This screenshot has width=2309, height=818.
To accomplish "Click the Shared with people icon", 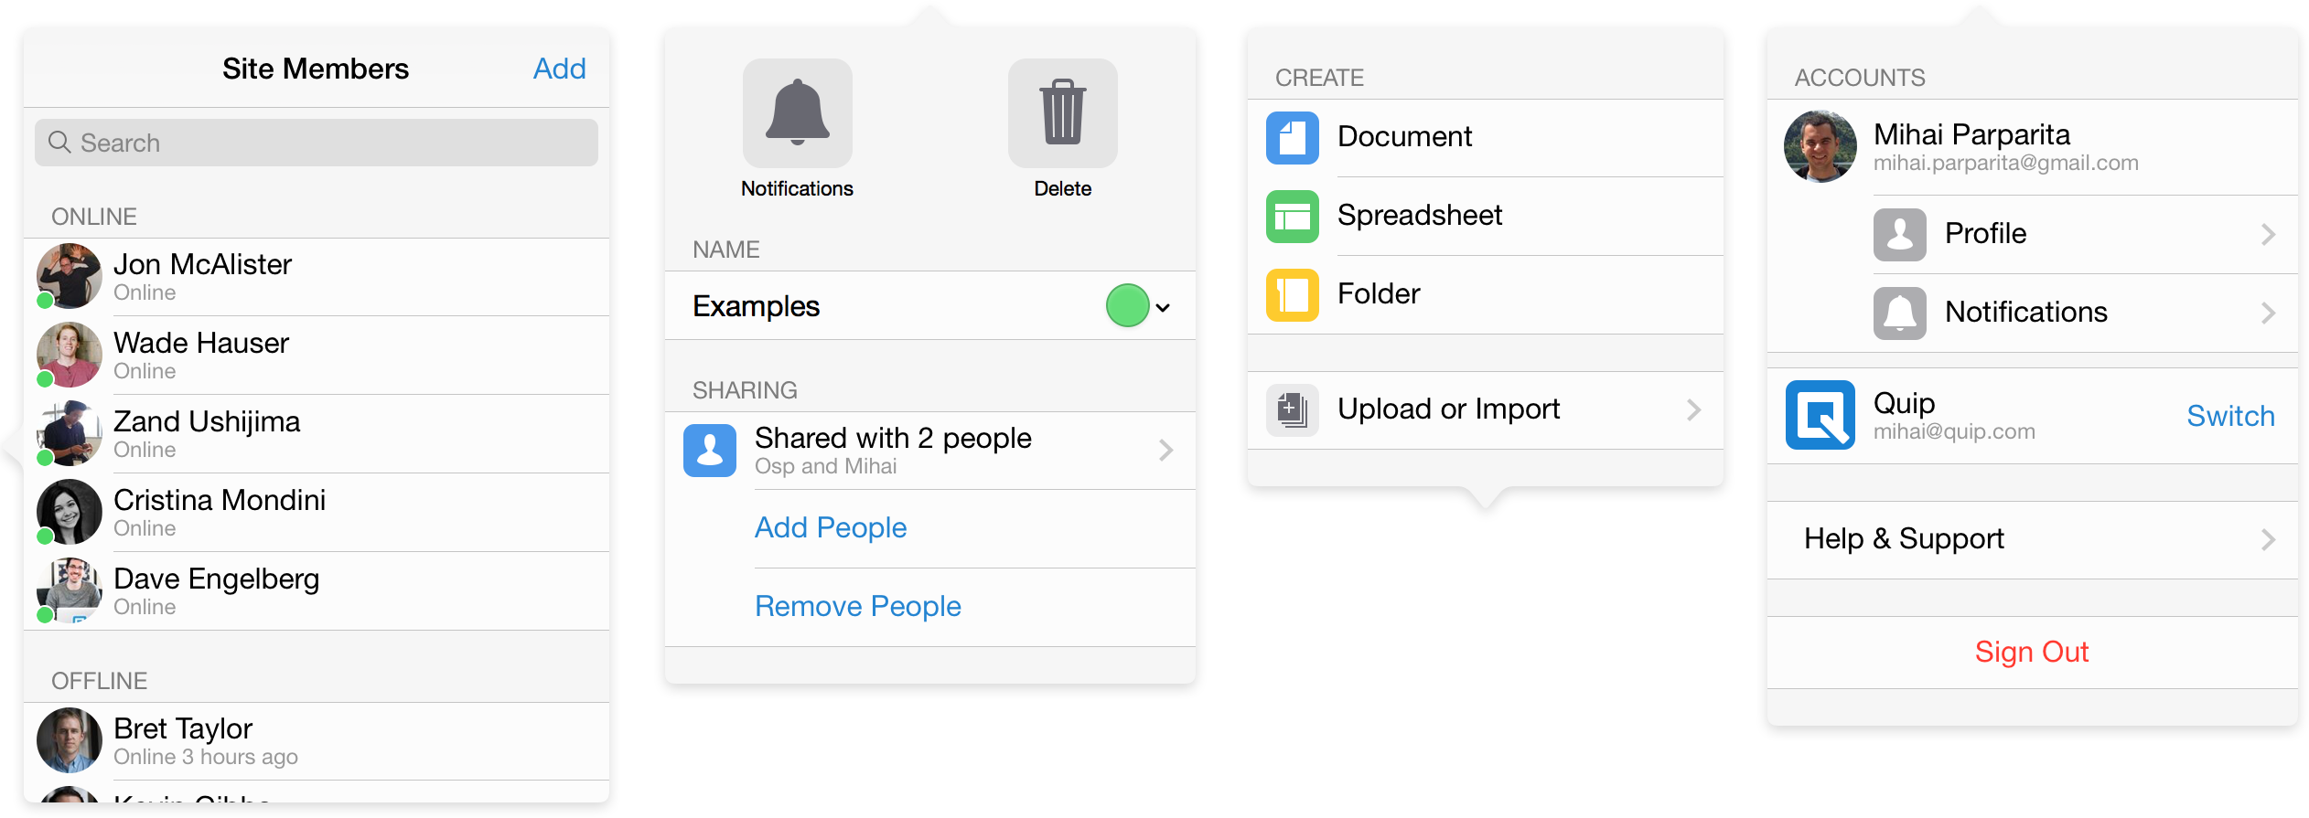I will 710,451.
